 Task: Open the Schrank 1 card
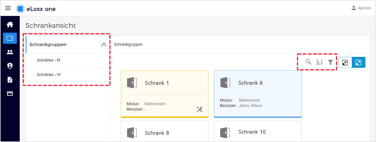pos(165,94)
